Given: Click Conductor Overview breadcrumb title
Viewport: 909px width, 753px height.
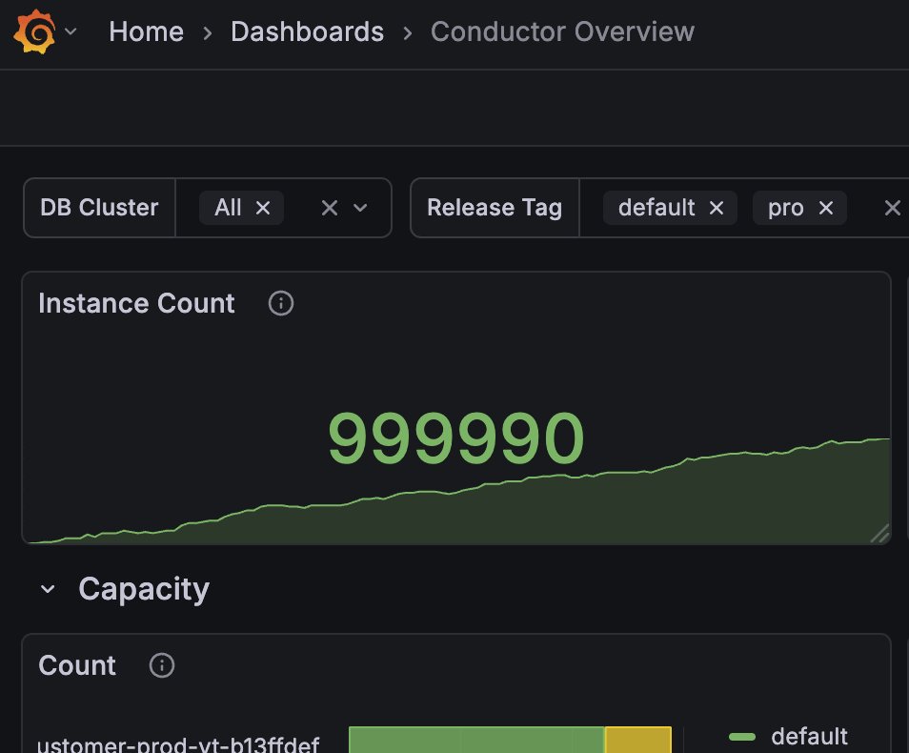Looking at the screenshot, I should pyautogui.click(x=562, y=31).
